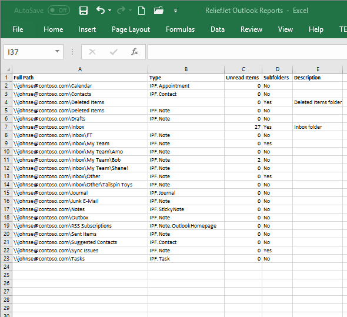Image resolution: width=347 pixels, height=317 pixels.
Task: Click the 'Type' header cell
Action: (186, 78)
